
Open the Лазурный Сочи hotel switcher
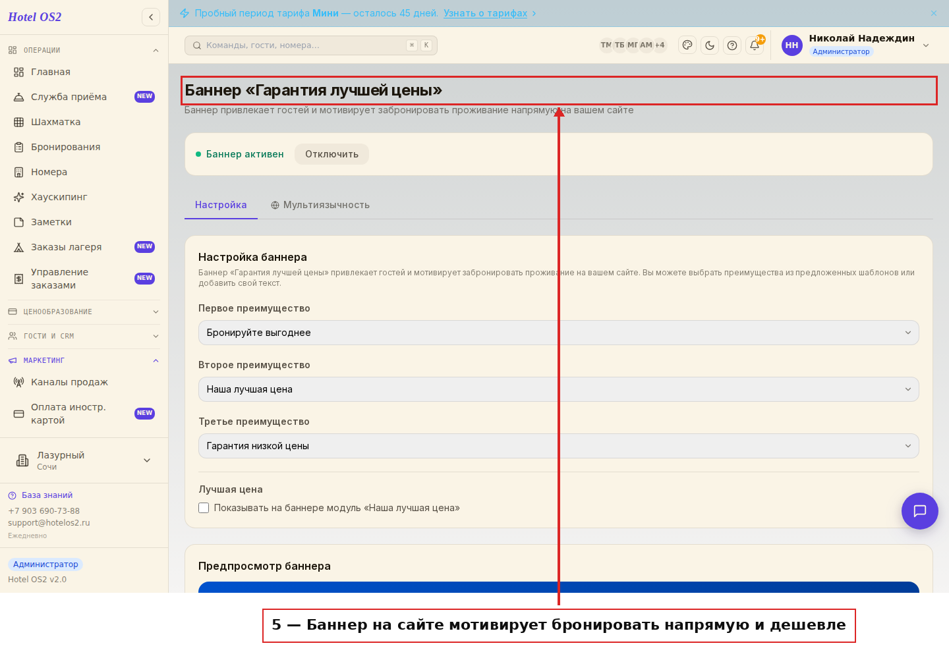[x=84, y=460]
